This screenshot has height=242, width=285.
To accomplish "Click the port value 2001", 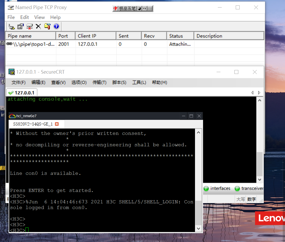I will [x=64, y=44].
